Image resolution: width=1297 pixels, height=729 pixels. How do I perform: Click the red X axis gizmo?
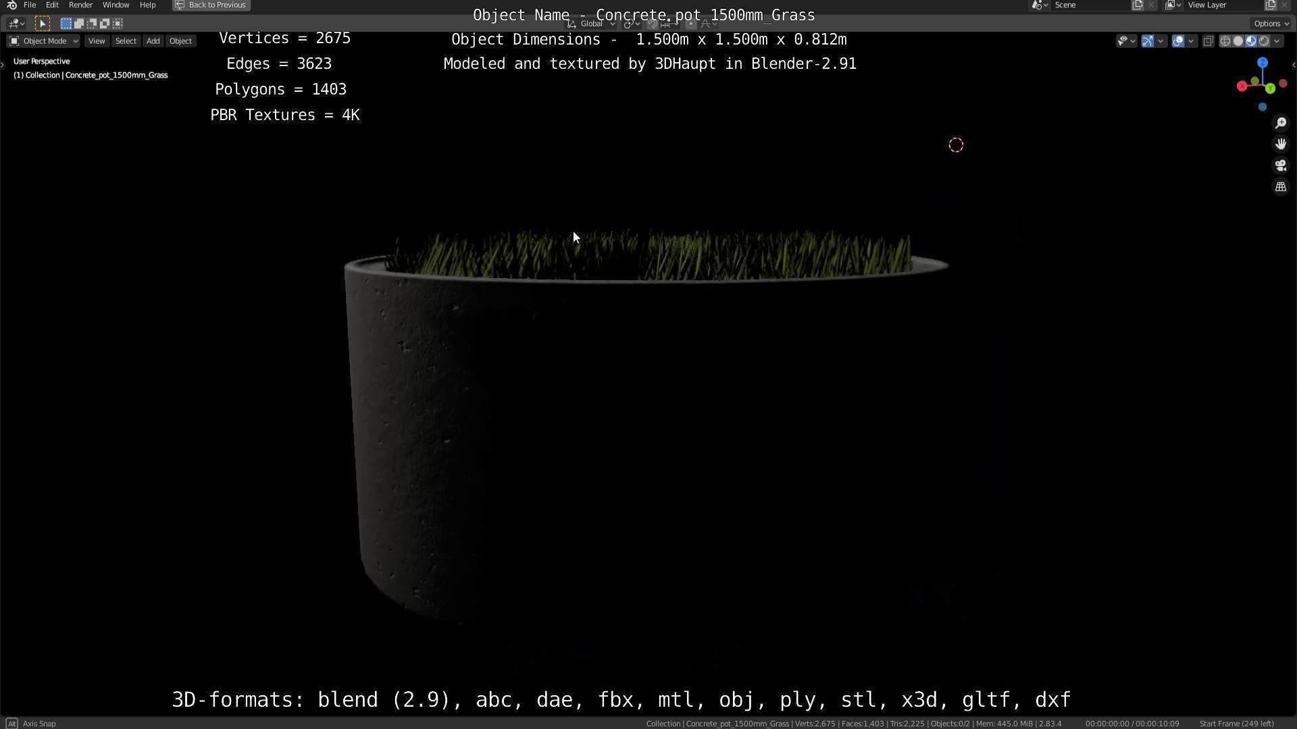click(1242, 86)
